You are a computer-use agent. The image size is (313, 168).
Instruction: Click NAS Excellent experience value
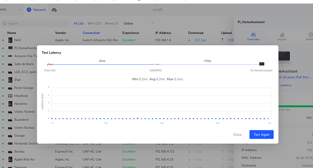point(129,40)
